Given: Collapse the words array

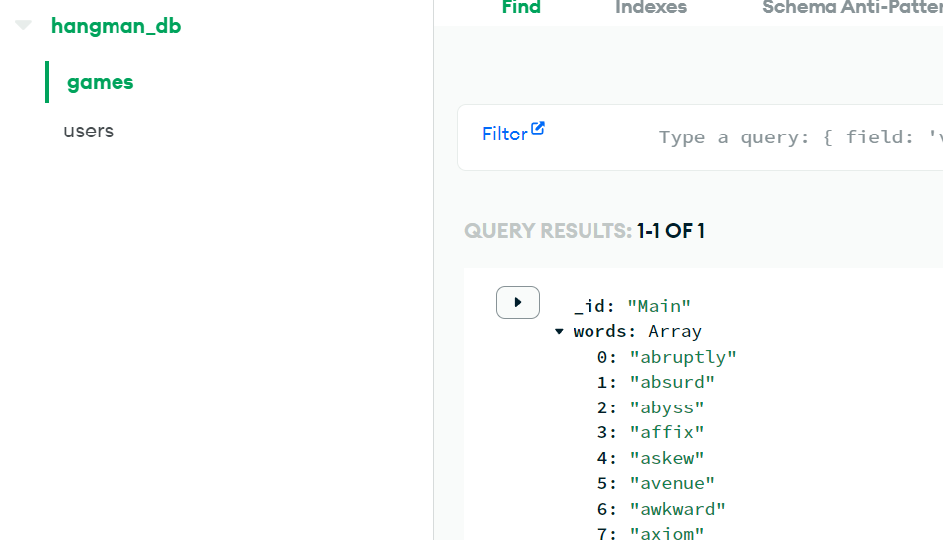Looking at the screenshot, I should [x=559, y=331].
